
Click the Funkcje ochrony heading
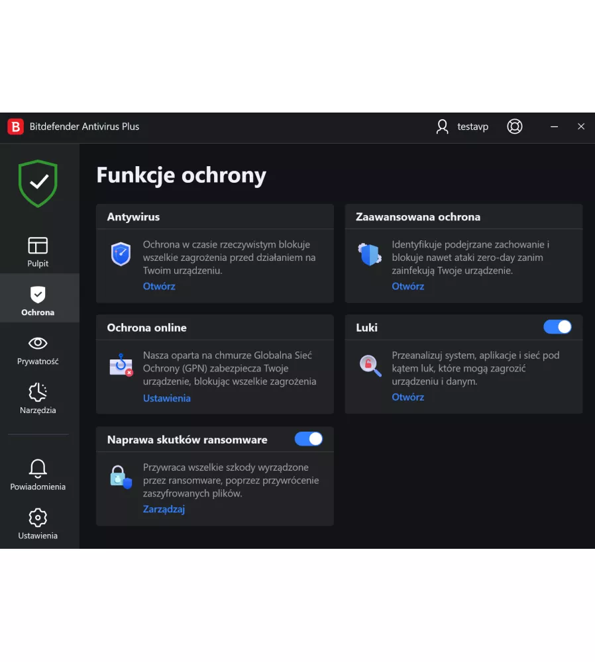tap(182, 175)
